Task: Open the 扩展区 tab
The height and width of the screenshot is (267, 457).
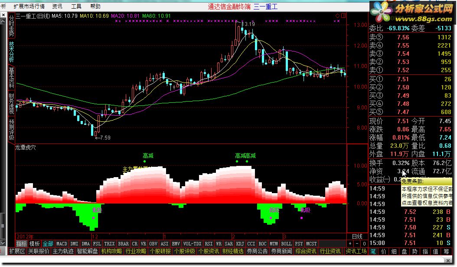Action: [x=17, y=251]
